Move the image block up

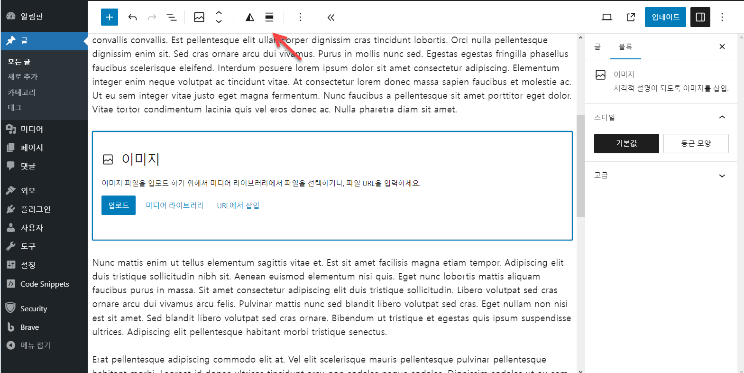pyautogui.click(x=219, y=13)
